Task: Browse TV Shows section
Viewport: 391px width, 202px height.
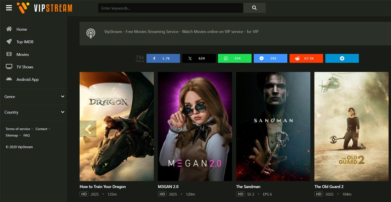Action: pyautogui.click(x=25, y=67)
